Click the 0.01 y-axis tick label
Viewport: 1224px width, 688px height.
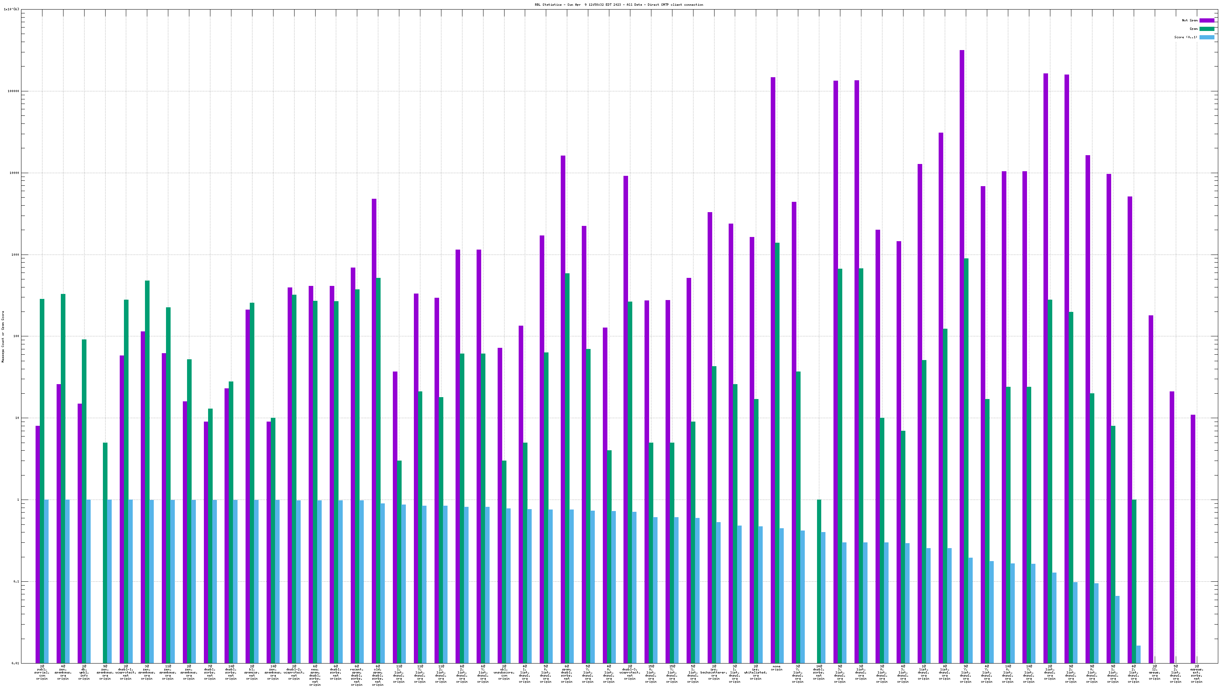[15, 663]
